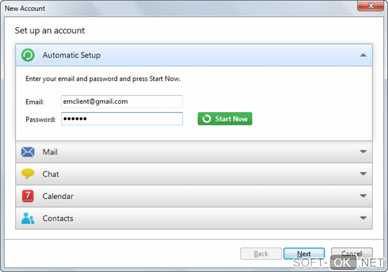Click the blue Contacts people icon
The image size is (388, 272).
pyautogui.click(x=28, y=218)
